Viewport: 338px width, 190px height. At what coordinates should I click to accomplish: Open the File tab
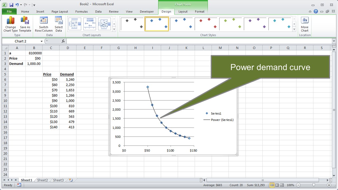click(9, 12)
